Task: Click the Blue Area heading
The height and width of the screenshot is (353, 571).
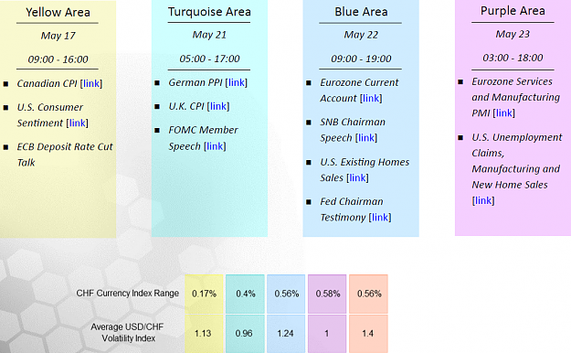Action: (x=361, y=12)
